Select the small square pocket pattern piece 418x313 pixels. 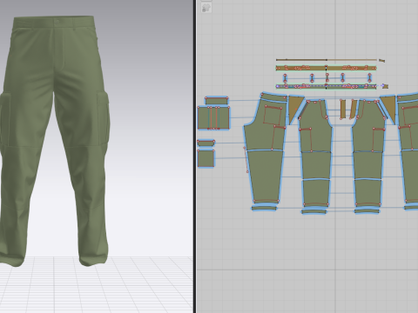(x=206, y=158)
